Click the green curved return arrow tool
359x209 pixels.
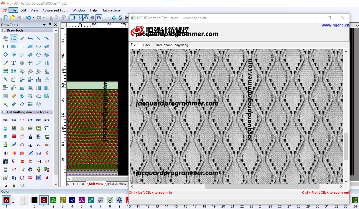[x=47, y=137]
